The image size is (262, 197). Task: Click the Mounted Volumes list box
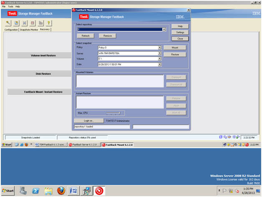tap(120, 81)
